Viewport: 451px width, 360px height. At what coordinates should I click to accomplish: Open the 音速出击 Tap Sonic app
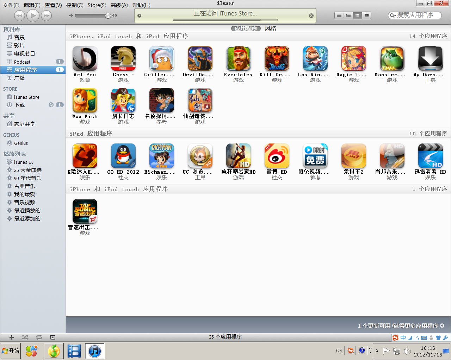coord(85,211)
